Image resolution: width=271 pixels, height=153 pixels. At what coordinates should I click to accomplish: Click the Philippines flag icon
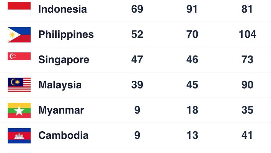[19, 35]
